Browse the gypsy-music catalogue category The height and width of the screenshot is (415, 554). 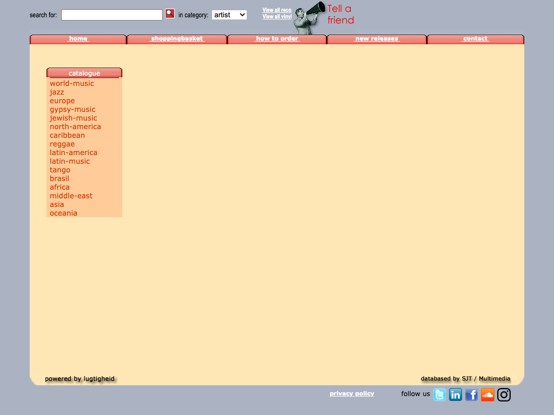(72, 110)
